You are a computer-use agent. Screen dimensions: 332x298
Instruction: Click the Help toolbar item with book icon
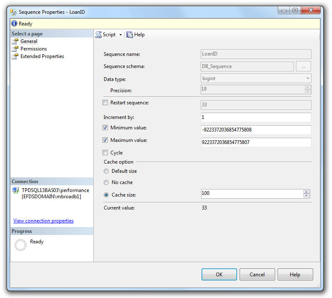[x=135, y=35]
